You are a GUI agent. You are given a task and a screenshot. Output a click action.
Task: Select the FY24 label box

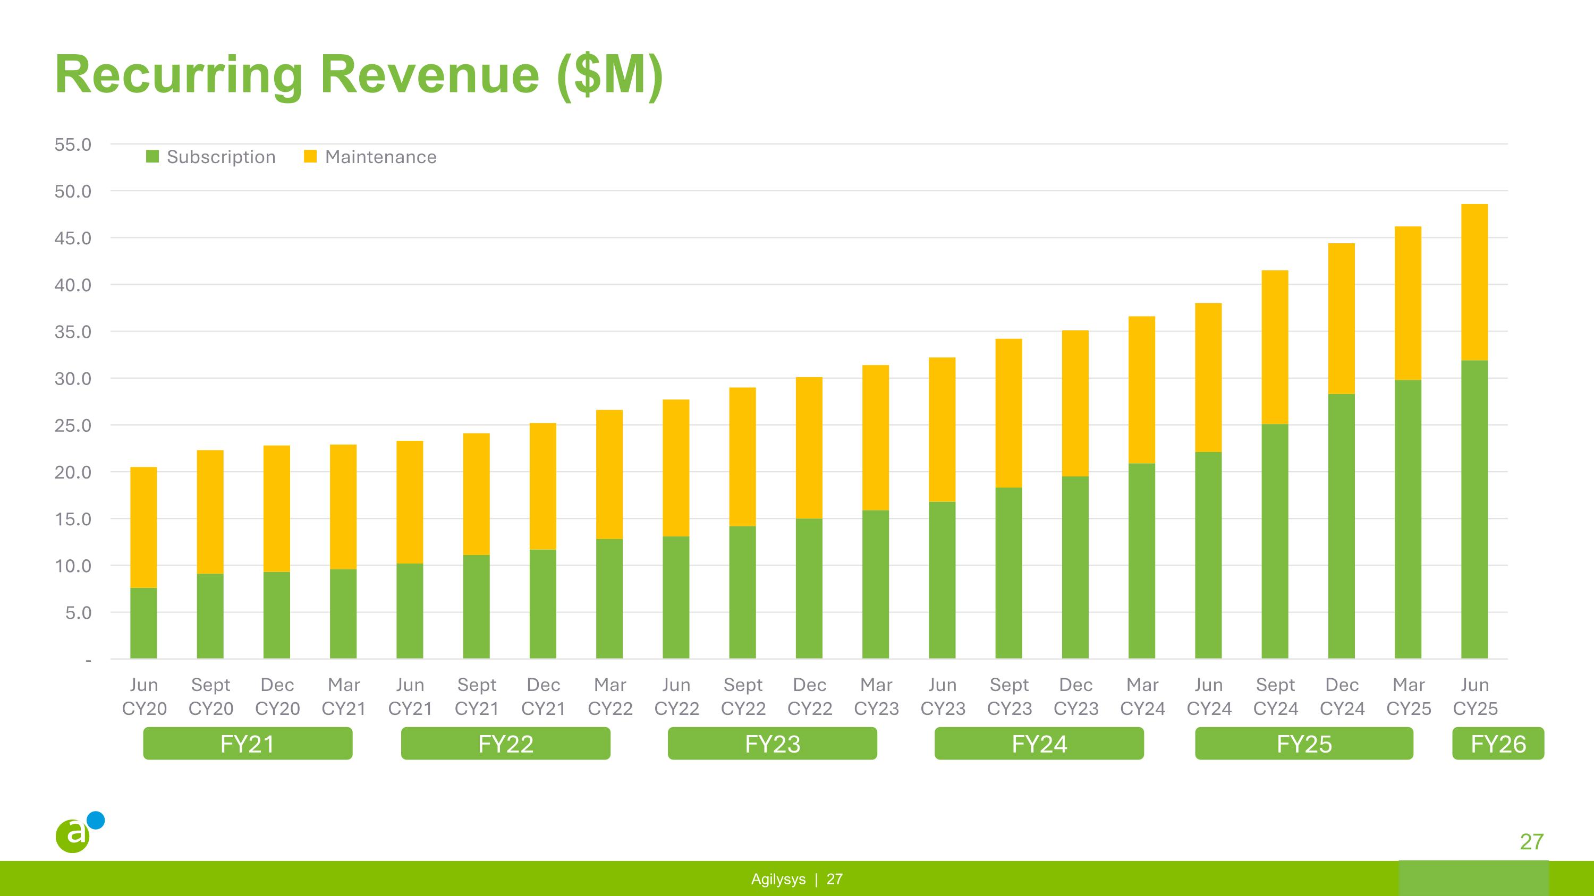pyautogui.click(x=1039, y=743)
